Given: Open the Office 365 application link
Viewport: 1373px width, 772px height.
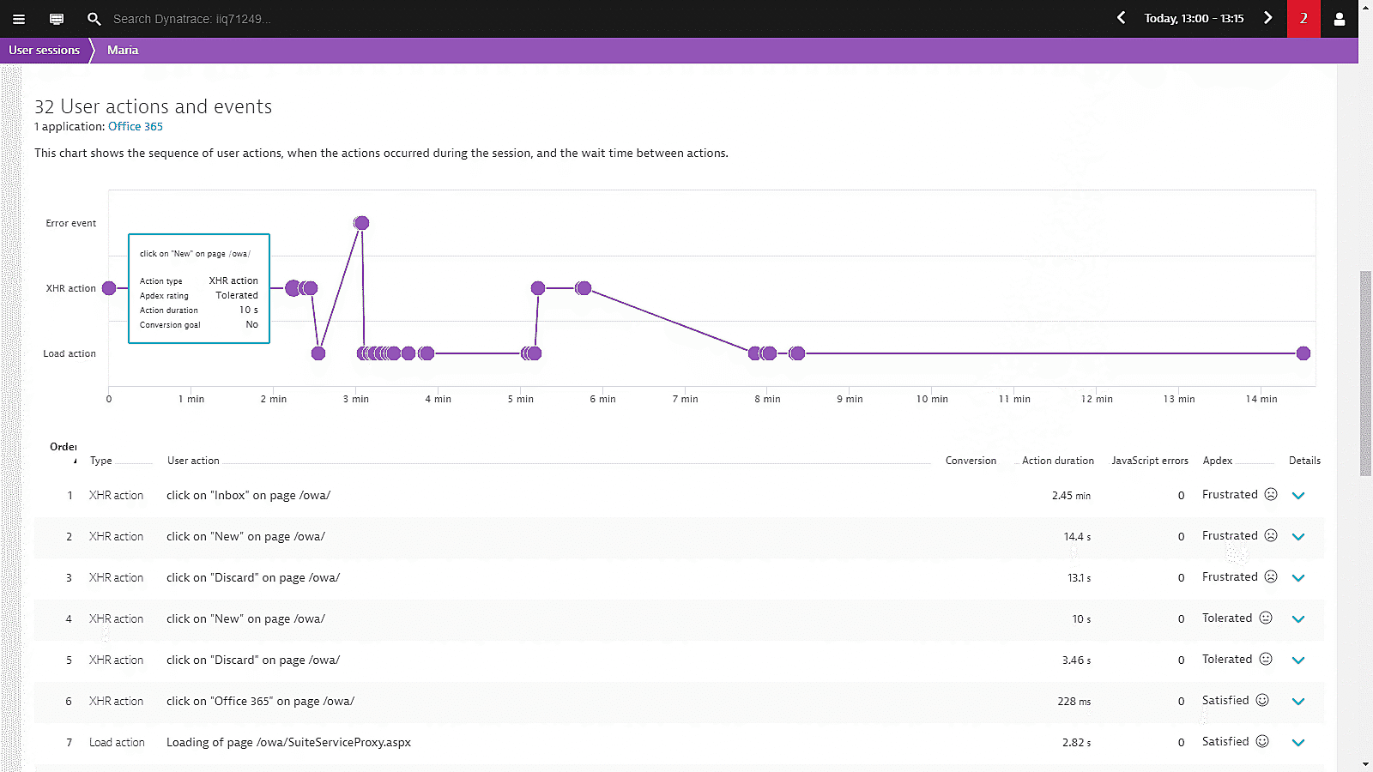Looking at the screenshot, I should coord(136,126).
